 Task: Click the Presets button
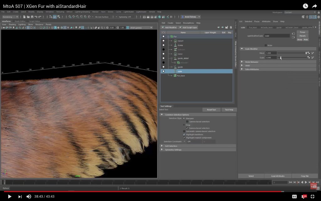click(x=303, y=36)
